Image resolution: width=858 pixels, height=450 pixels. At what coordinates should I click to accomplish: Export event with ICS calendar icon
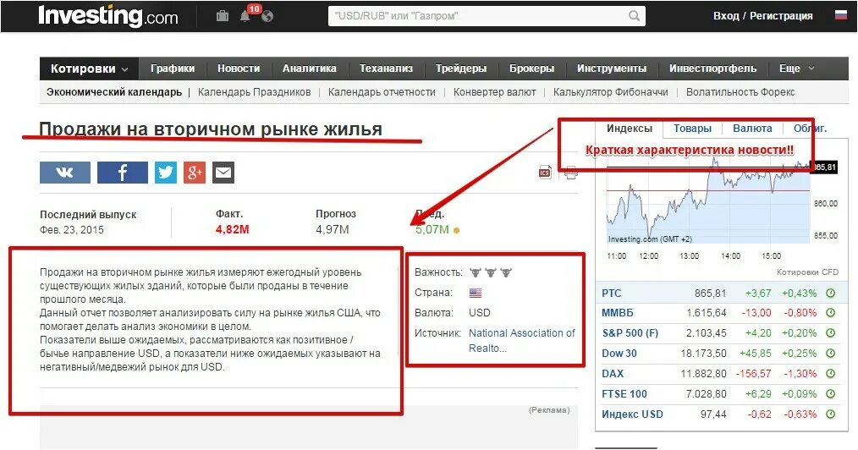click(x=545, y=173)
